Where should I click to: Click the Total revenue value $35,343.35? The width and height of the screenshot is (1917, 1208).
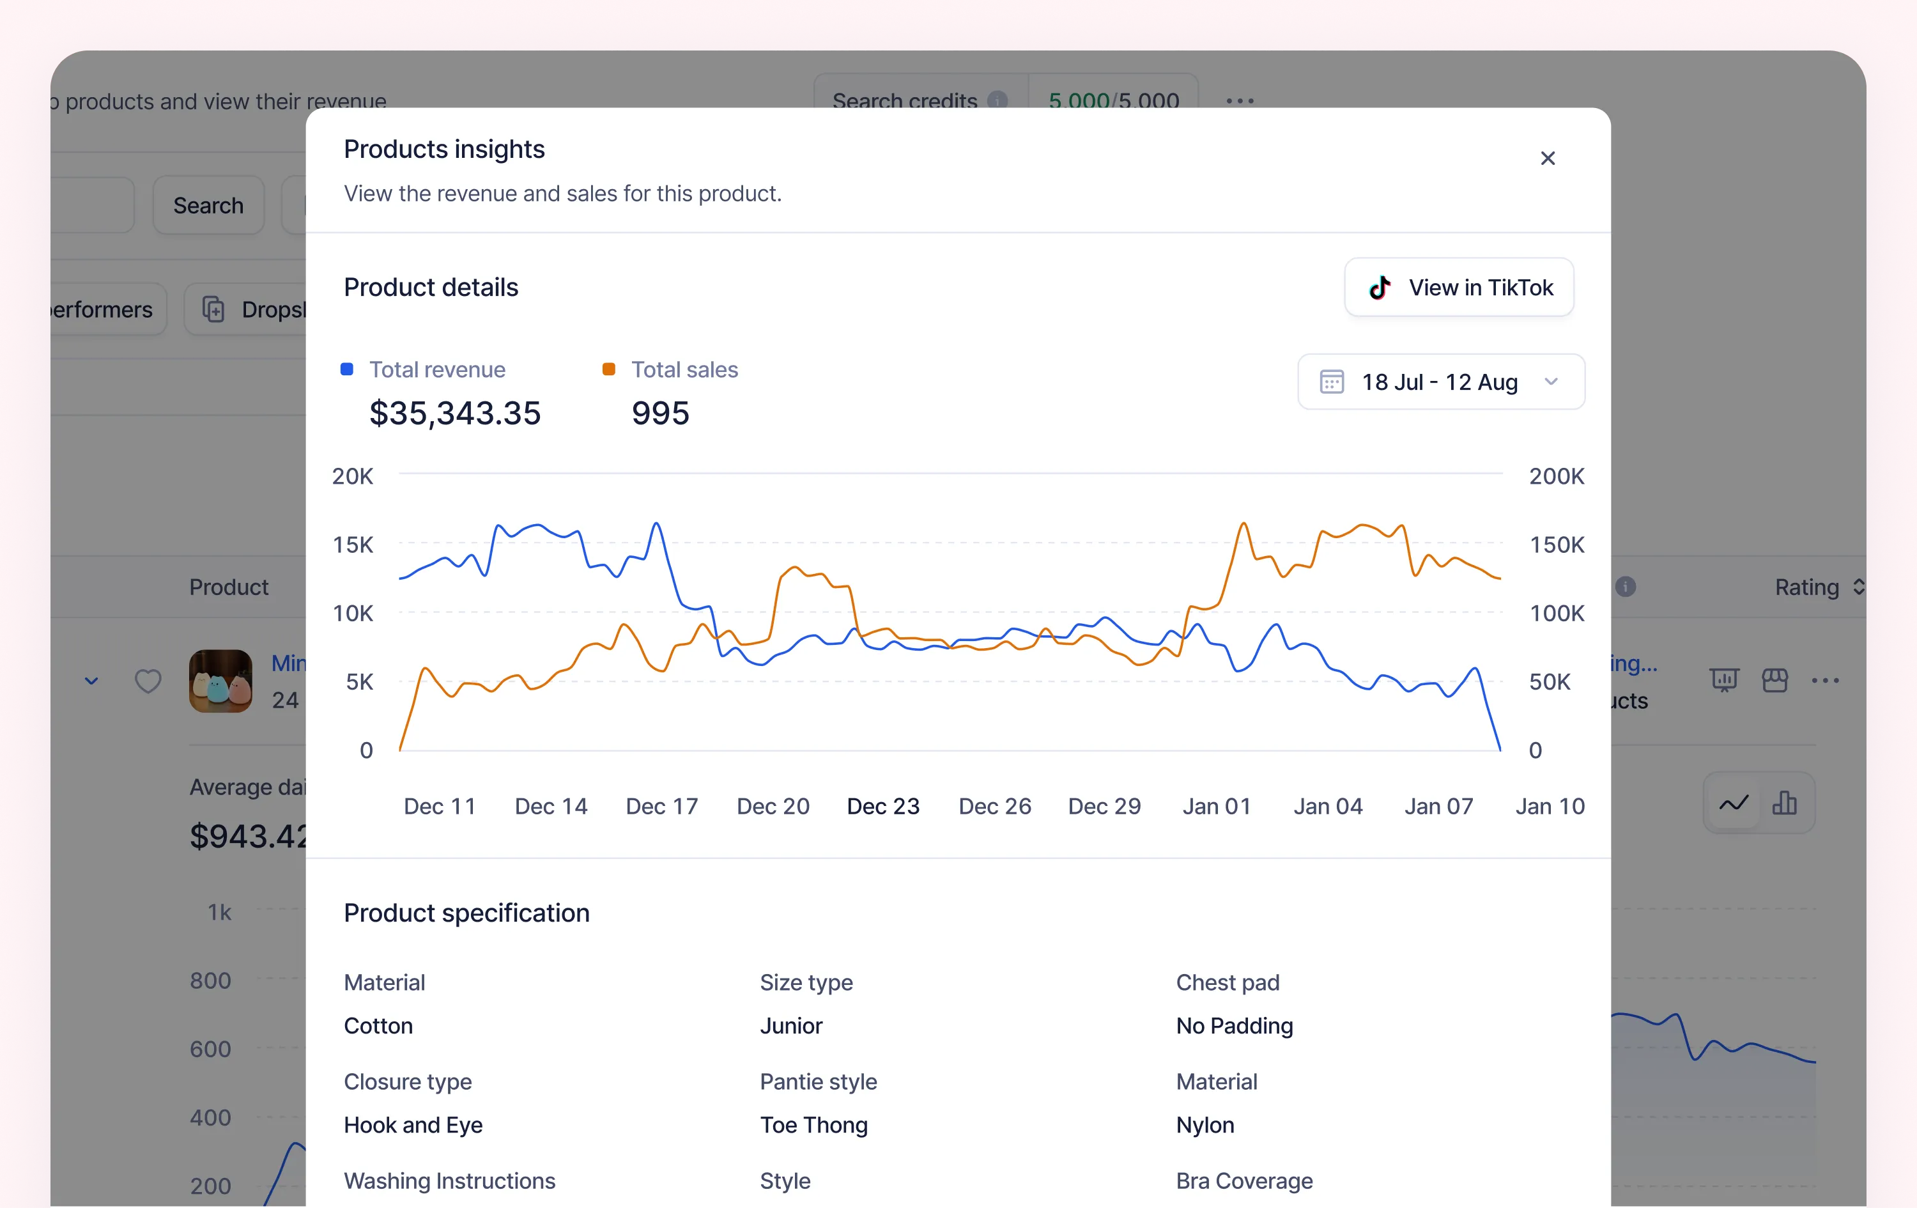point(454,414)
